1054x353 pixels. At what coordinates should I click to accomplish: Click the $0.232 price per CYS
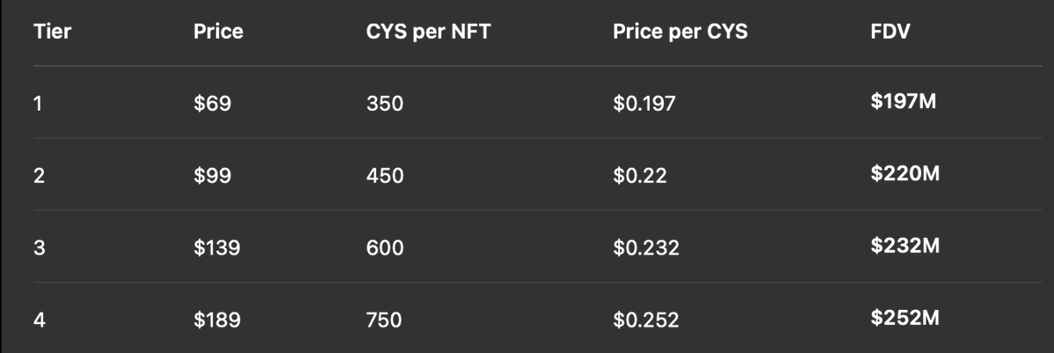(646, 248)
